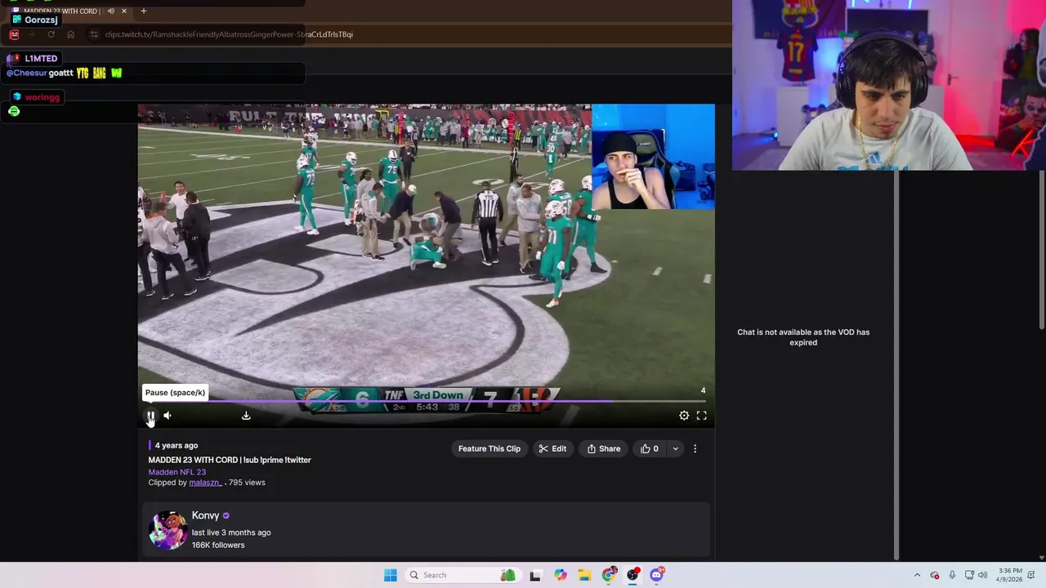Pause the clip with the pause button

tap(150, 416)
